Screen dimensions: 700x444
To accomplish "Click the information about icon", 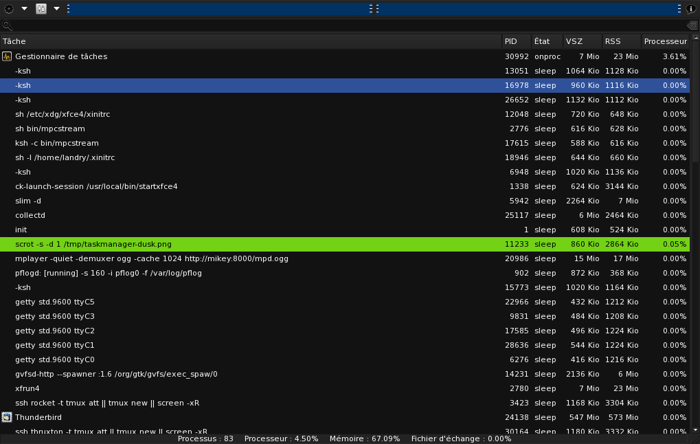I will (x=691, y=8).
